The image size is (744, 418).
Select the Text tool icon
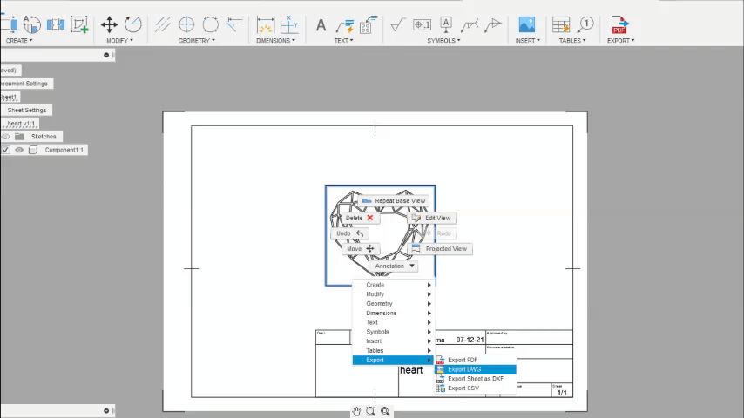pyautogui.click(x=321, y=24)
